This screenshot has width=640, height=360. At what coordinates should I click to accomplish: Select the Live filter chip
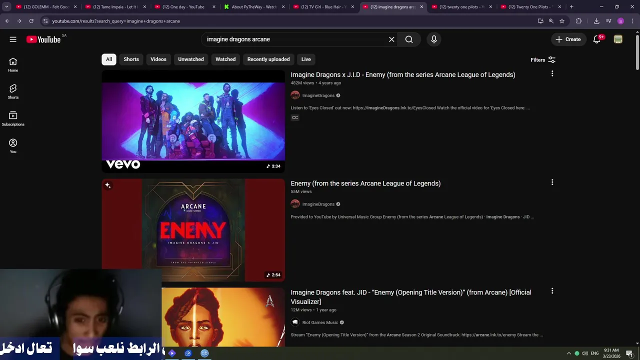(x=306, y=59)
